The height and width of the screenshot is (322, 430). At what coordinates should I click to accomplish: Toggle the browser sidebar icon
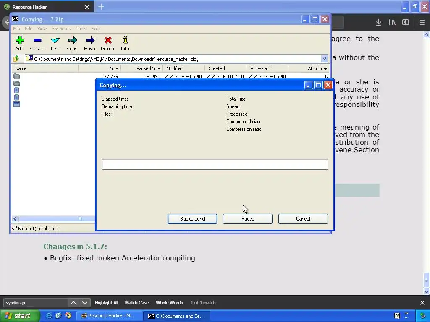point(406,23)
